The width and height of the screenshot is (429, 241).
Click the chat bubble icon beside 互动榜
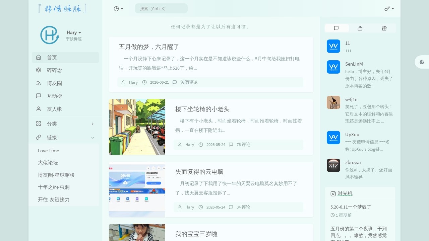point(39,96)
